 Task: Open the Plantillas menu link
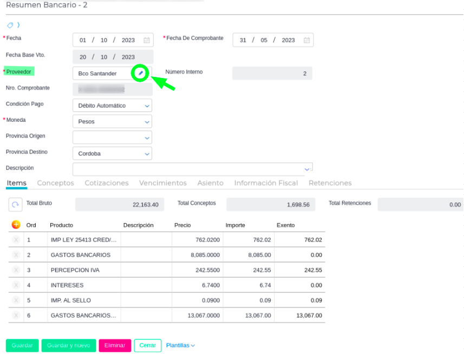180,345
